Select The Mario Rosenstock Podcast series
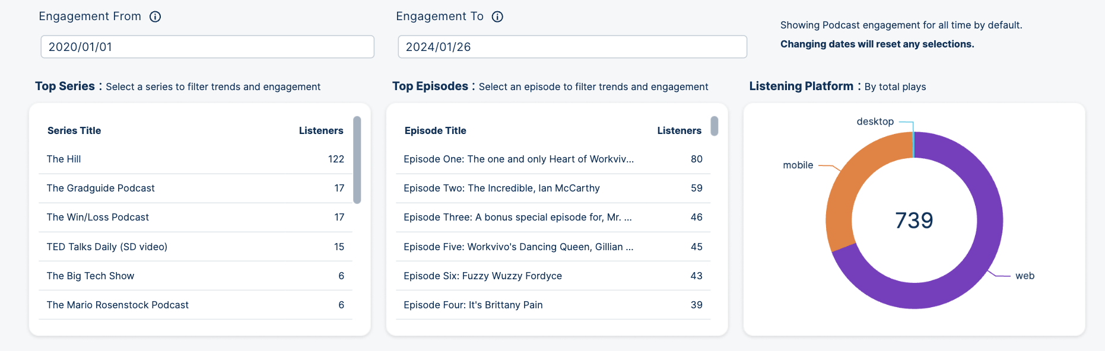1105x351 pixels. click(195, 305)
